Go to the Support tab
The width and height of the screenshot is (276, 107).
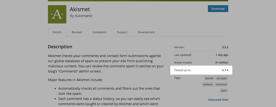click(122, 32)
